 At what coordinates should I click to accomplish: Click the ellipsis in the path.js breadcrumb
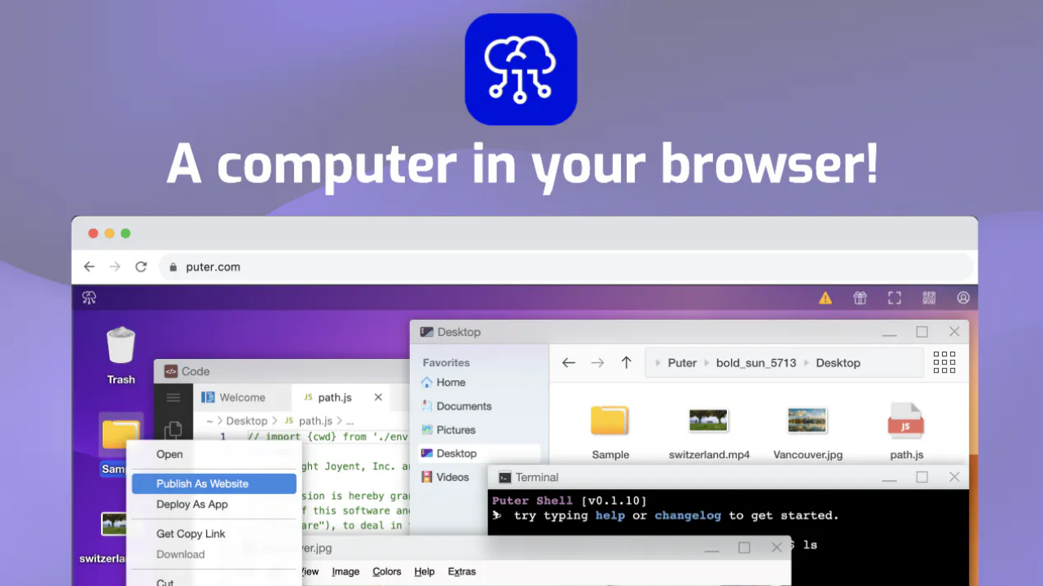pyautogui.click(x=350, y=421)
